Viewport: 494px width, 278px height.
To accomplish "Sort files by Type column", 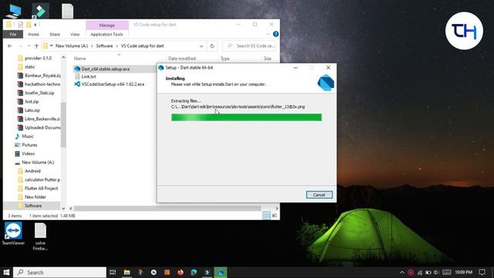I will [225, 59].
